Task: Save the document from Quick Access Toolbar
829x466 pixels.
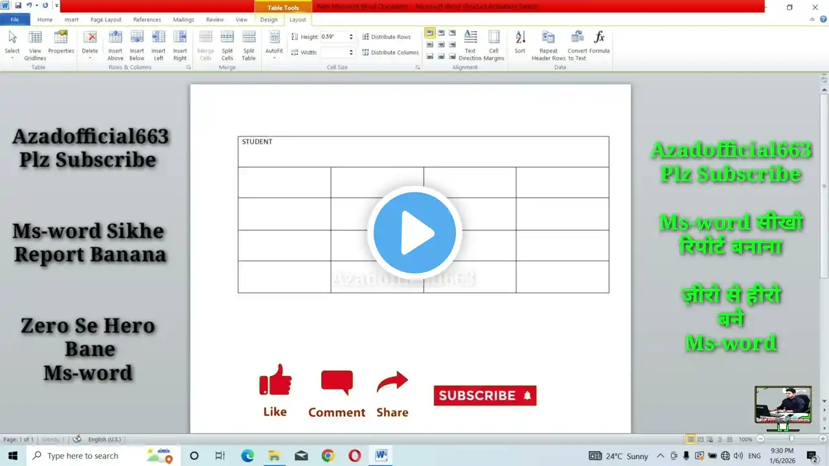Action: coord(17,5)
